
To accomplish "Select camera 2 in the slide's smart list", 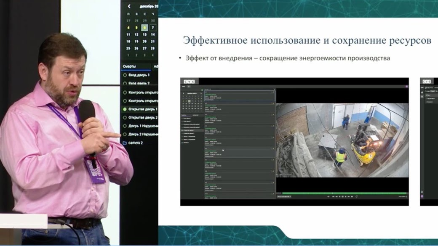I will click(x=186, y=143).
